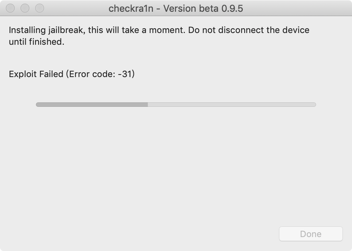The width and height of the screenshot is (352, 251).
Task: Minimize the checkra1n window
Action: click(25, 8)
